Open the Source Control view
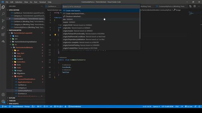The image size is (202, 113). click(3, 21)
